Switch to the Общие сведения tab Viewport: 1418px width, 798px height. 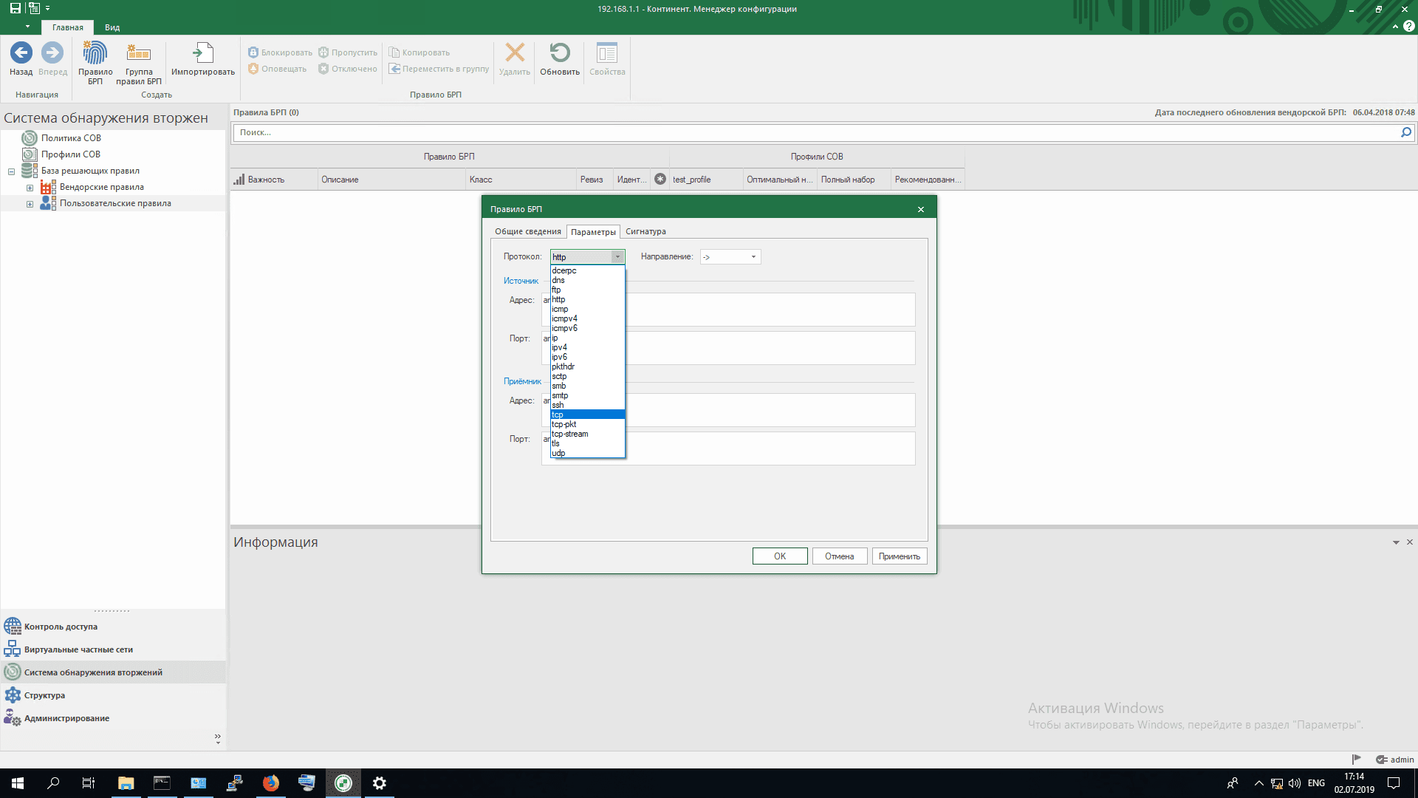(527, 231)
